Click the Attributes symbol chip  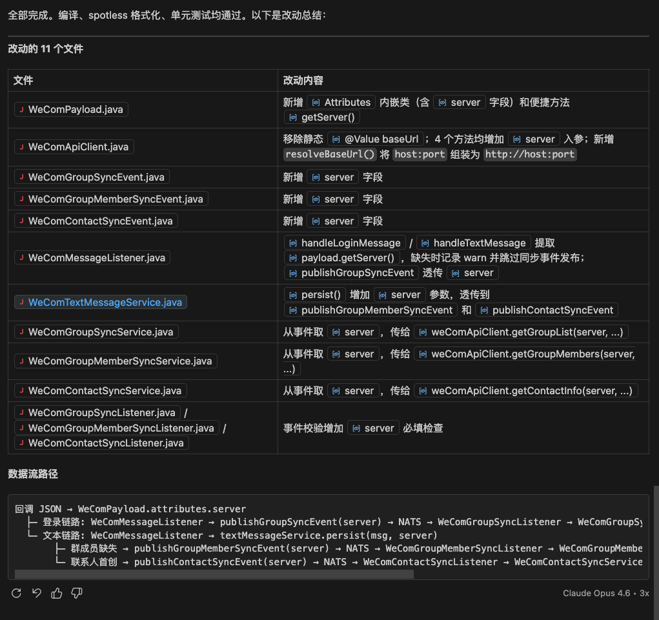(x=341, y=102)
